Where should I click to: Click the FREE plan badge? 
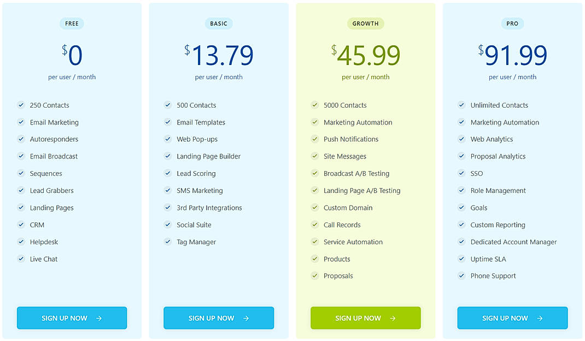click(x=72, y=23)
